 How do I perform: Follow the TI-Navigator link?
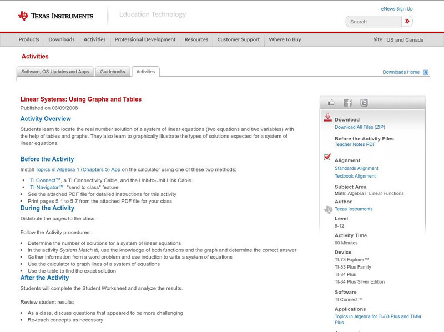pyautogui.click(x=47, y=187)
